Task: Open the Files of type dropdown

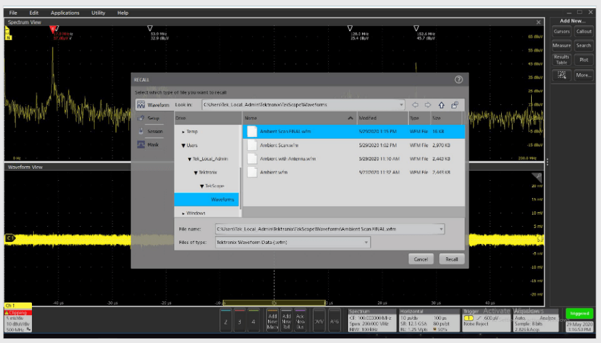Action: pyautogui.click(x=366, y=243)
